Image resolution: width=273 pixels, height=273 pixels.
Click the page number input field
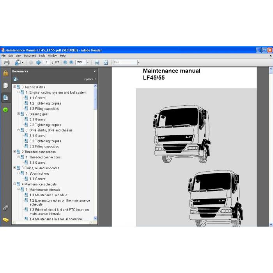coord(47,62)
